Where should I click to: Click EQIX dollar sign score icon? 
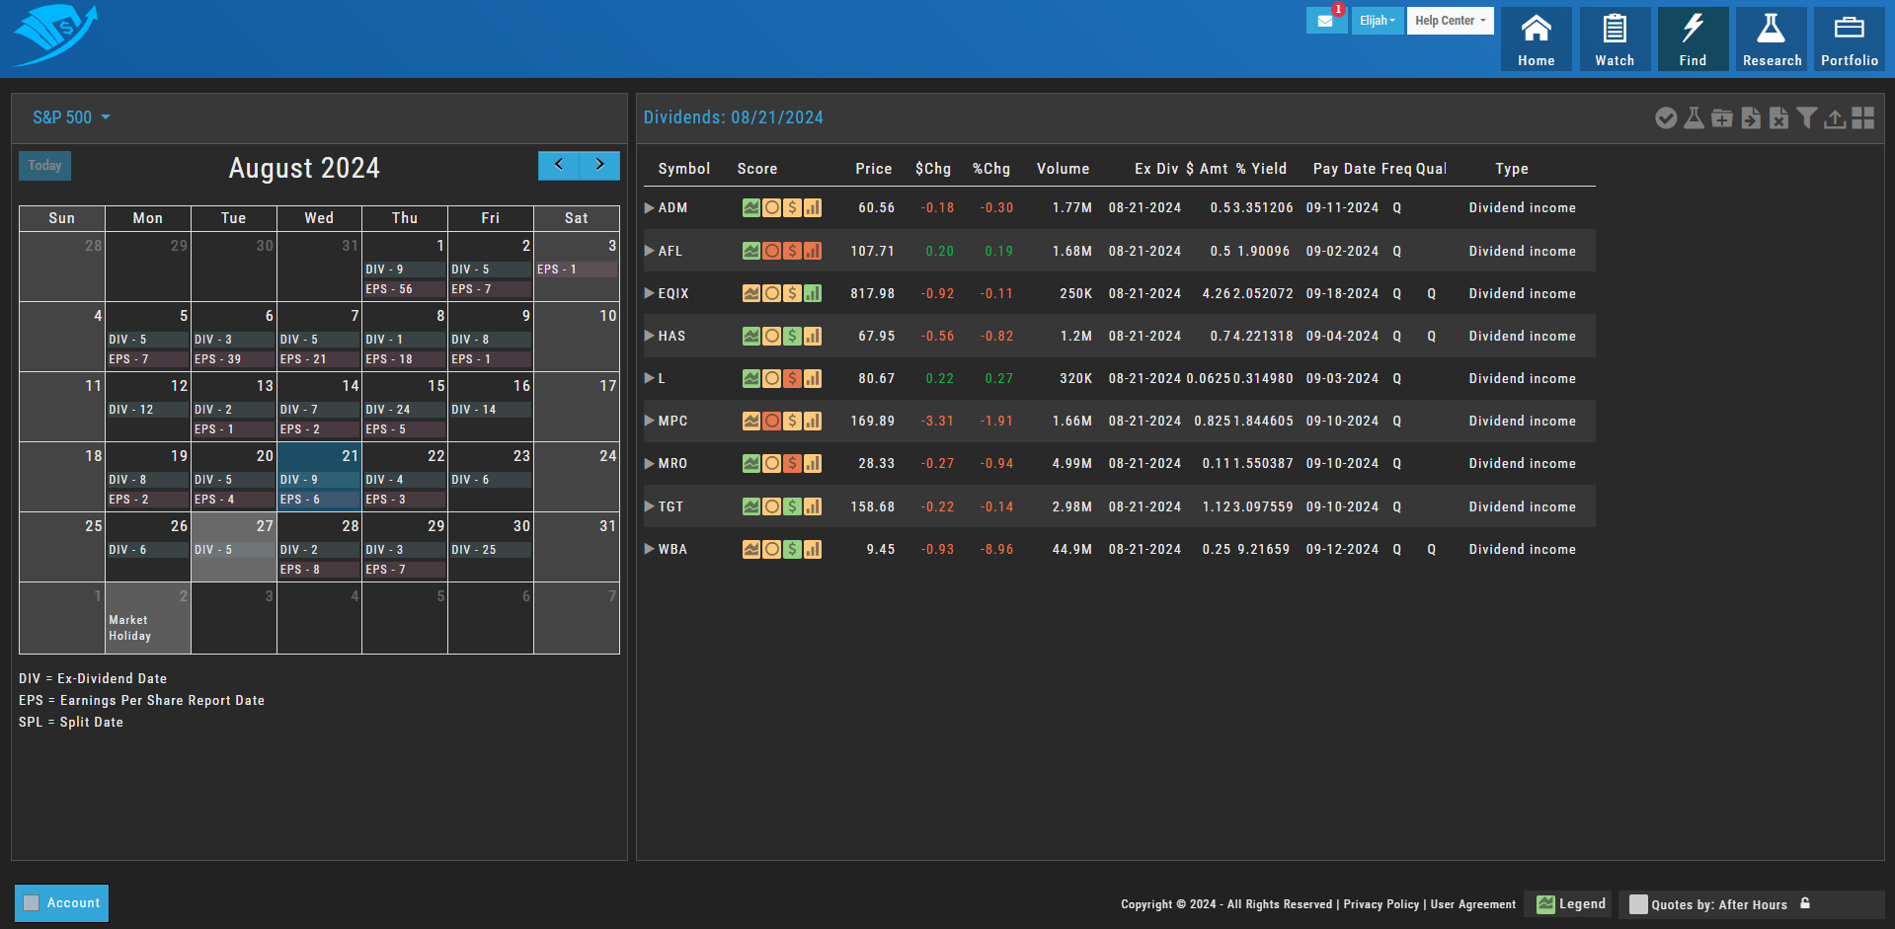(792, 293)
